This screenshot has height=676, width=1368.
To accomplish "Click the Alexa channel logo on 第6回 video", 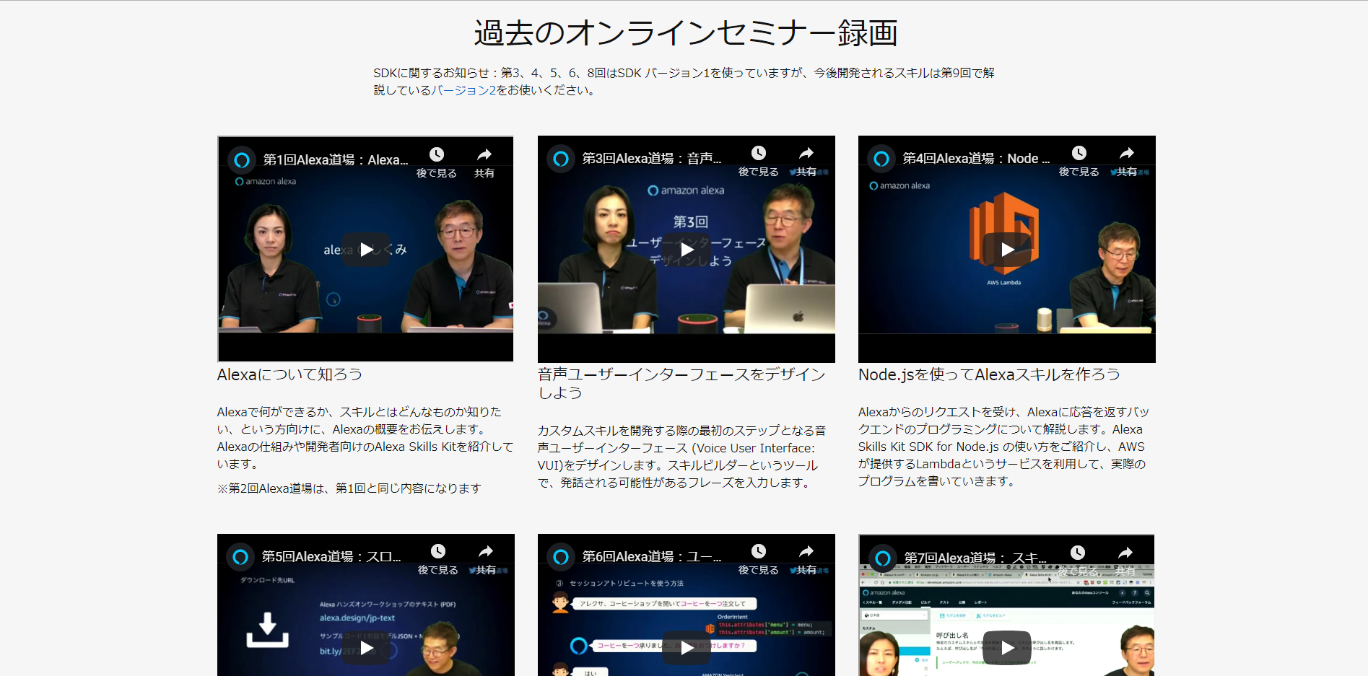I will click(561, 556).
